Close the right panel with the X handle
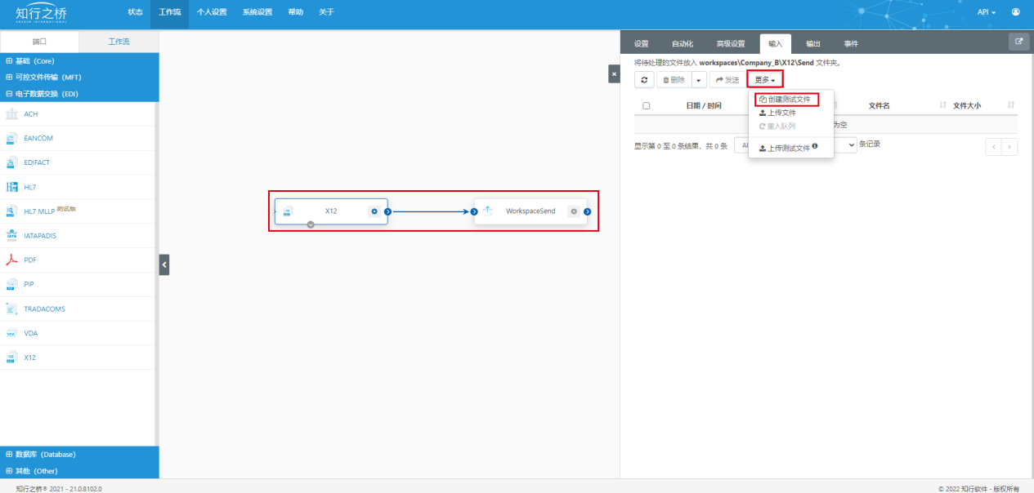Viewport: 1034px width, 493px height. [614, 74]
